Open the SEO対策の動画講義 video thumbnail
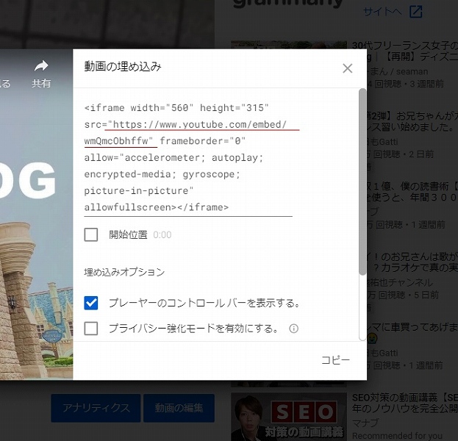 click(289, 417)
